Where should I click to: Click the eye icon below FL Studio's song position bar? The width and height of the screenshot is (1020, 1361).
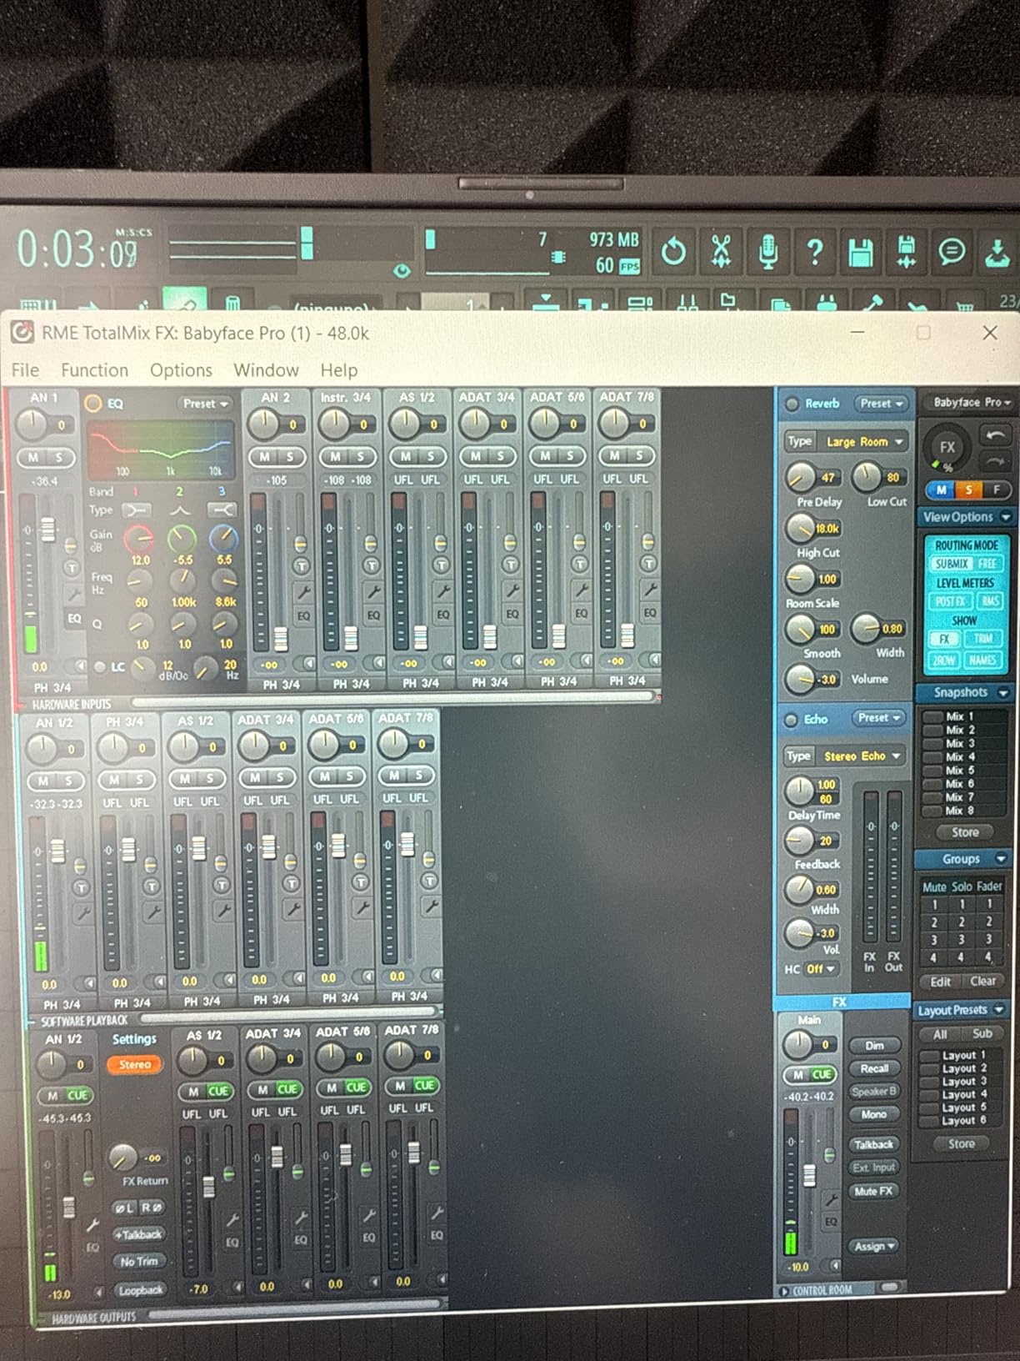coord(402,270)
